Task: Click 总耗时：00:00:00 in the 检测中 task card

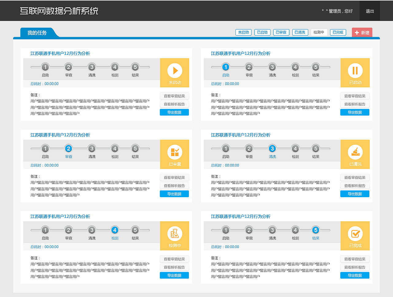Action: click(45, 247)
